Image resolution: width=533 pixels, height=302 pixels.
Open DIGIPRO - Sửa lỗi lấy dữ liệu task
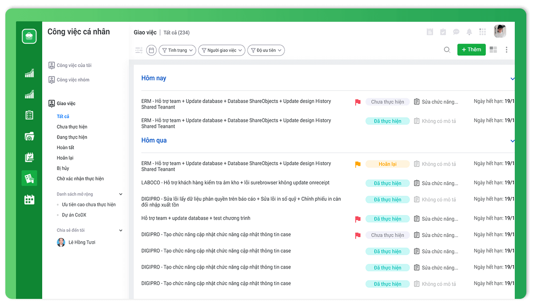click(x=241, y=202)
